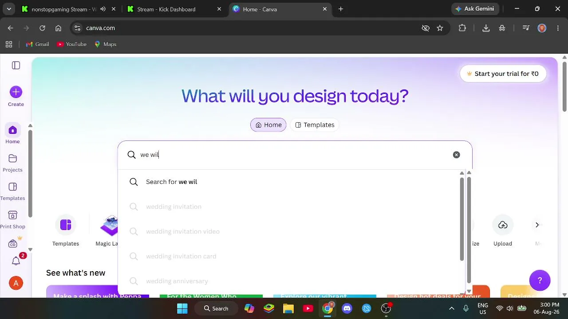
Task: Open the media controls icon
Action: click(526, 28)
